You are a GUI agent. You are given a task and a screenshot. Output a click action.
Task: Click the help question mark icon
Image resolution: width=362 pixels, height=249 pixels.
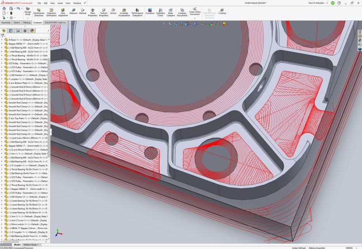point(339,3)
